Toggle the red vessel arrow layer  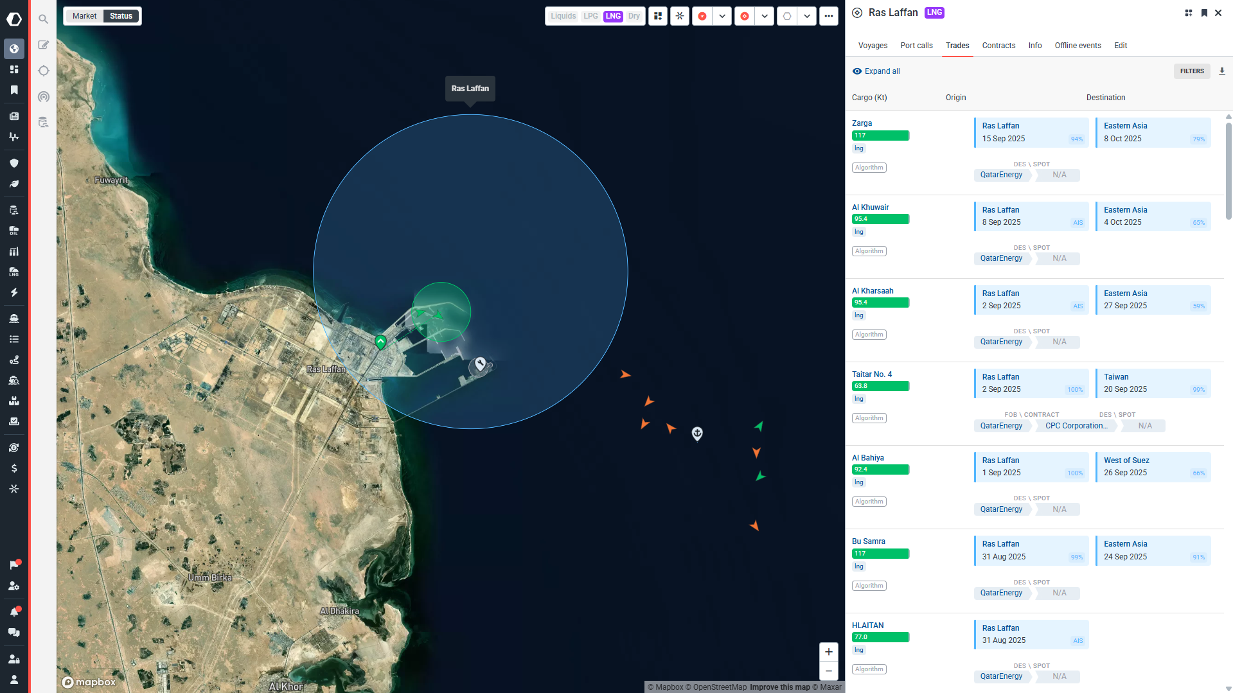pos(702,16)
